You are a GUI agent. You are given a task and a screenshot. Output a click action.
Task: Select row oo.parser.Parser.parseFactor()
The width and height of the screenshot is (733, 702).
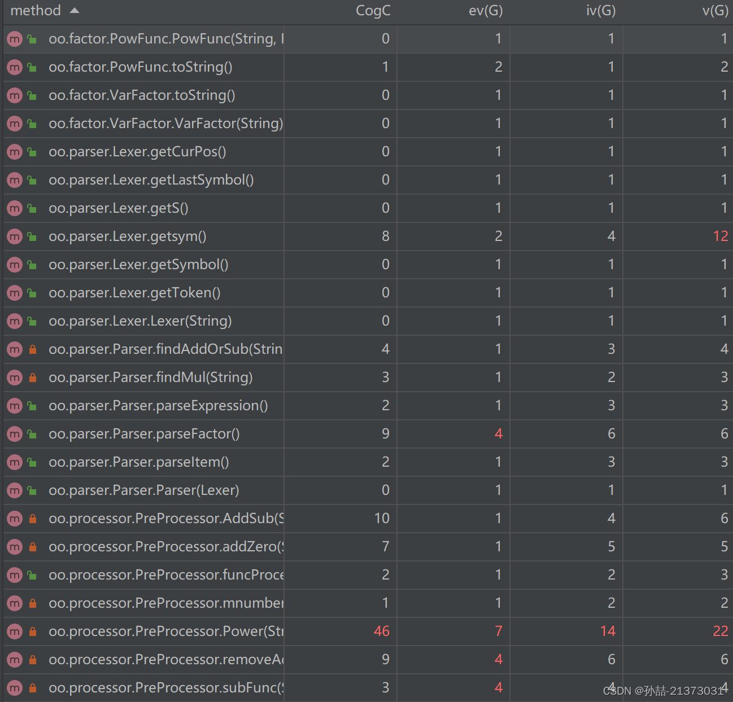point(368,434)
